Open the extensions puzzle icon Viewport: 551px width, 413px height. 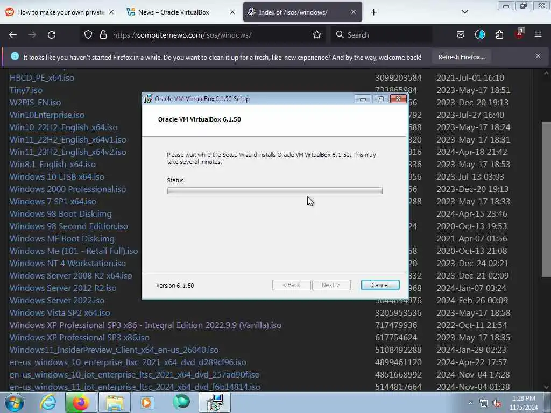pos(499,35)
